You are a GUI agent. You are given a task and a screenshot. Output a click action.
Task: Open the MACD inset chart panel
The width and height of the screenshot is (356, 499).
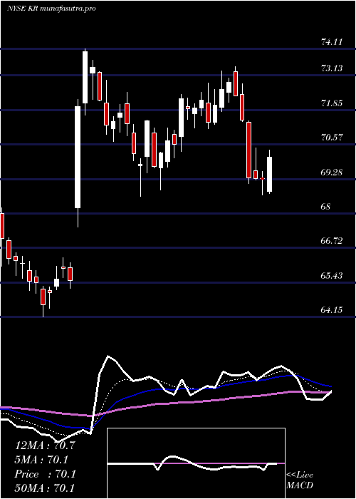196,463
